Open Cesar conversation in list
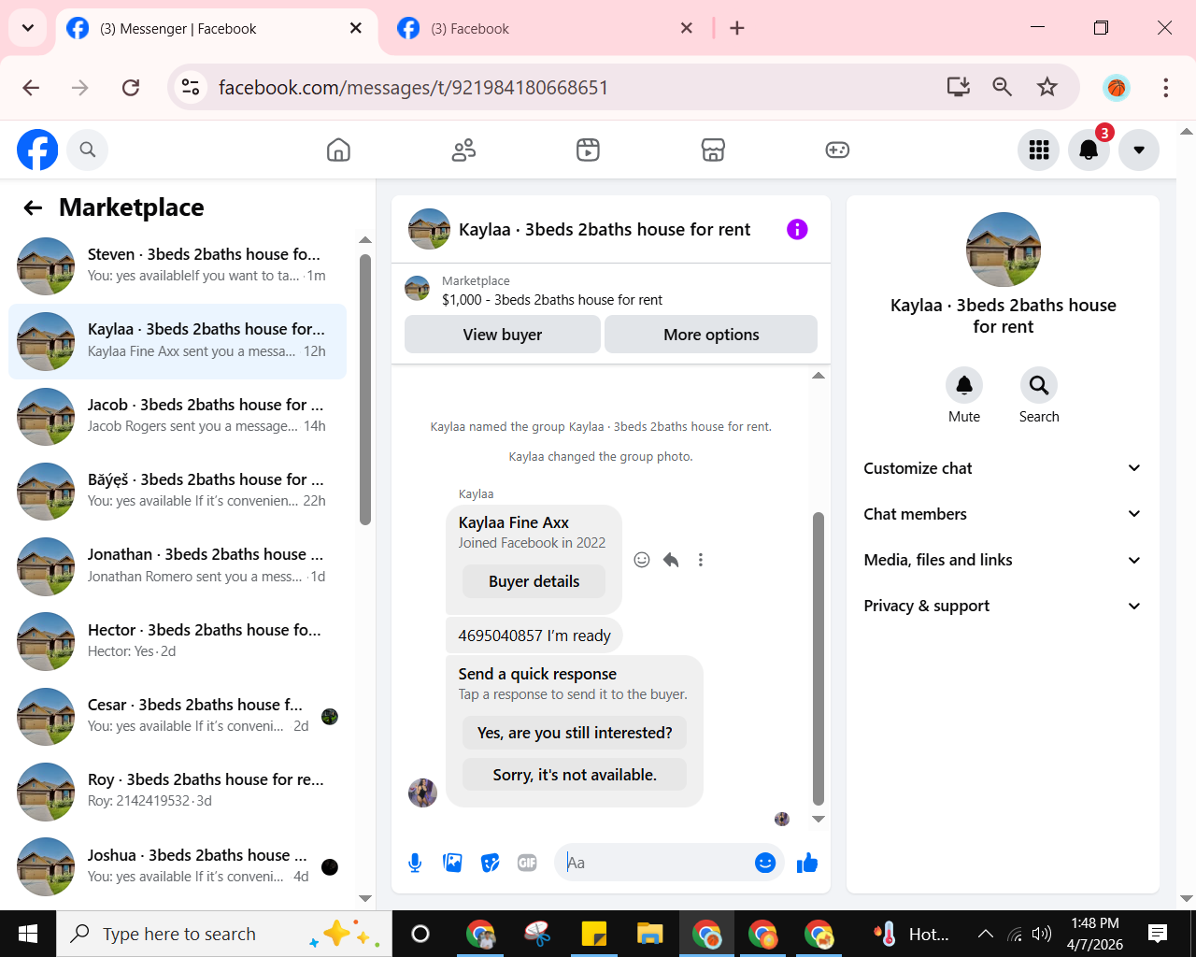Image resolution: width=1196 pixels, height=957 pixels. [178, 716]
